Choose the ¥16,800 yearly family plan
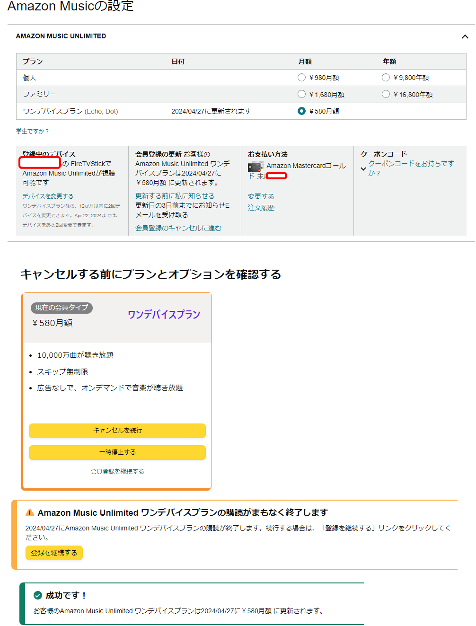Screen dimensions: 476x626 point(386,94)
